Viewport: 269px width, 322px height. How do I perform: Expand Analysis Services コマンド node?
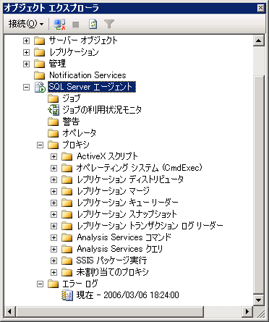coord(54,237)
